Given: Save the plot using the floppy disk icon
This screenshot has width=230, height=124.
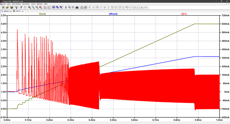Looking at the screenshot, I should 11,7.
